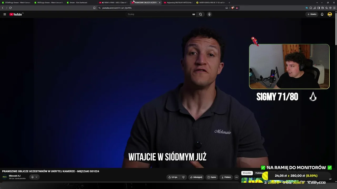Click the Brave Rewards triangle icon
Image resolution: width=337 pixels, height=189 pixels.
pos(237,8)
